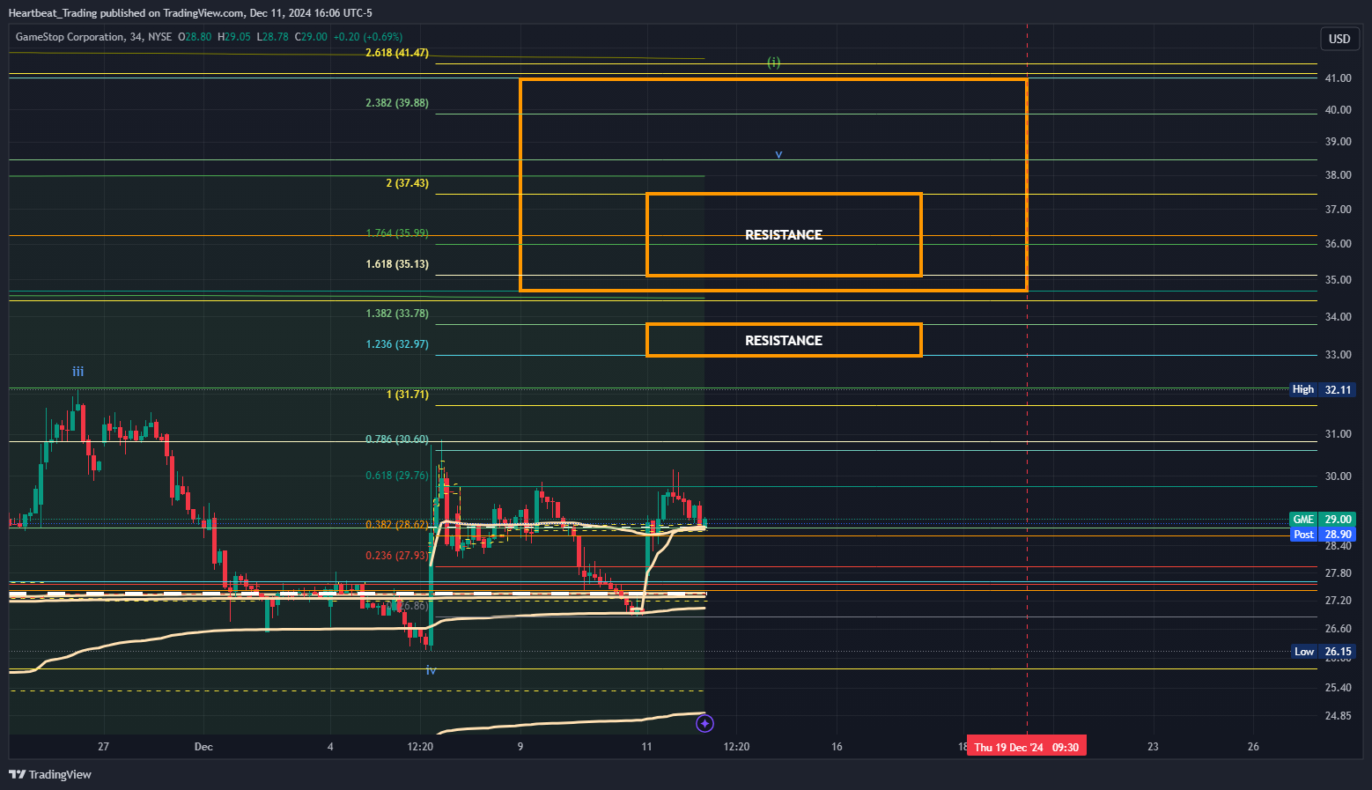The image size is (1372, 790).
Task: Click the RESISTANCE label between the 1.618 and 2 levels
Action: [x=784, y=235]
